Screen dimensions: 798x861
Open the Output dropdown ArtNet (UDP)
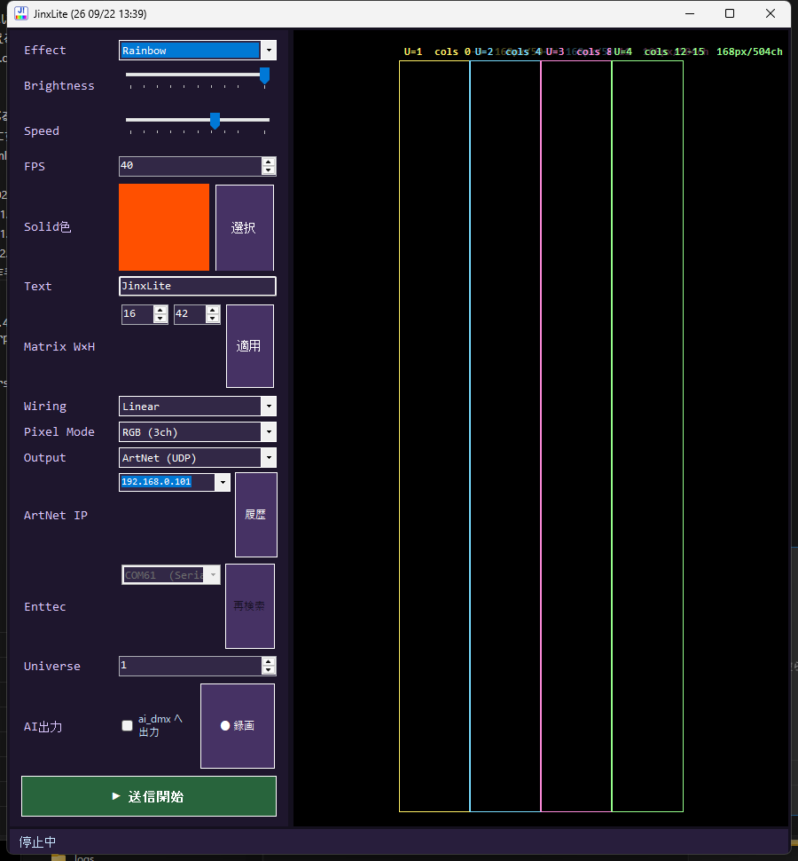click(198, 458)
